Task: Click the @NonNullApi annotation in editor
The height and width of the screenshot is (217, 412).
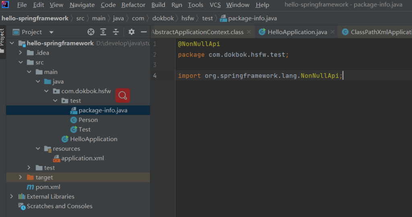Action: 199,44
